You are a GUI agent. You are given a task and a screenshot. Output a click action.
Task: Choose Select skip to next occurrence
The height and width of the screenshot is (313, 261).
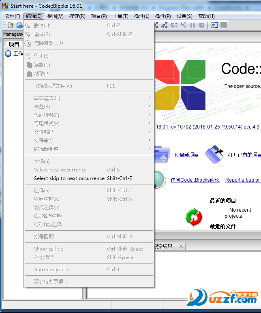click(x=89, y=178)
